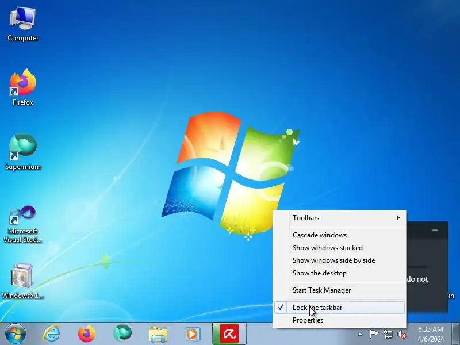Open the Windows Start orb

click(15, 333)
